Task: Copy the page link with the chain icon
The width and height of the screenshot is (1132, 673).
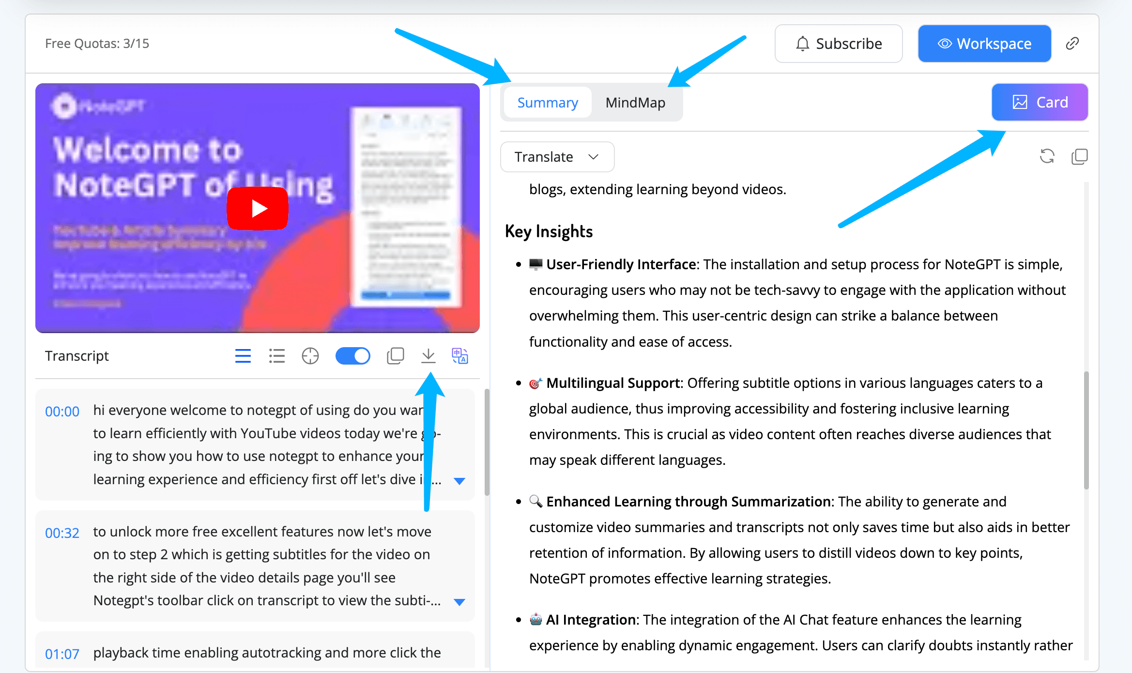Action: click(1072, 44)
